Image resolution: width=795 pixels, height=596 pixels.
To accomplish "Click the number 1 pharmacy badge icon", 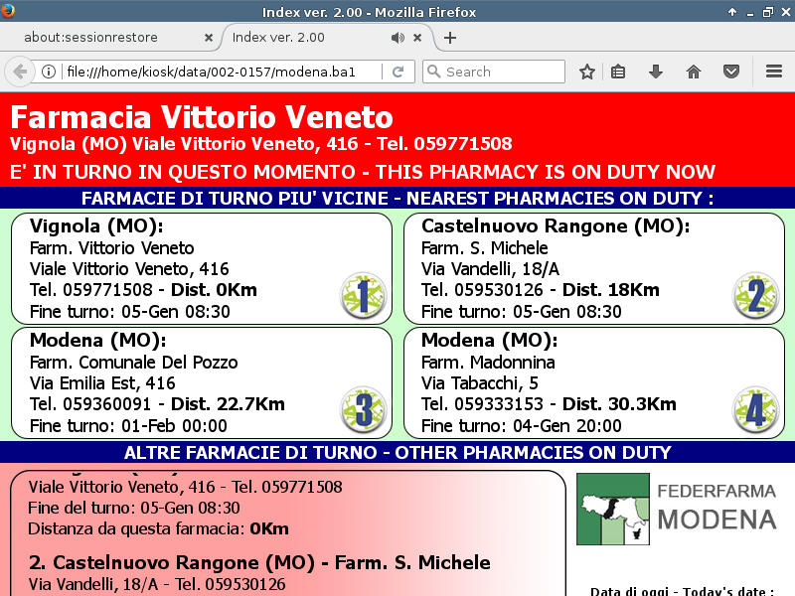I will tap(363, 295).
